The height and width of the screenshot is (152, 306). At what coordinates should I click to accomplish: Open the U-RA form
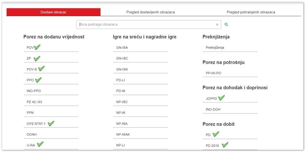[x=31, y=145]
